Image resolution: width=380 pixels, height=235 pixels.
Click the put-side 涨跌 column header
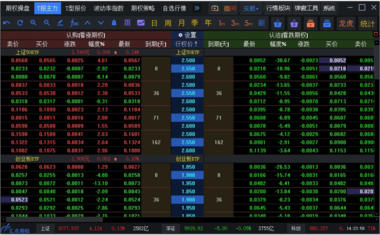tap(303, 44)
